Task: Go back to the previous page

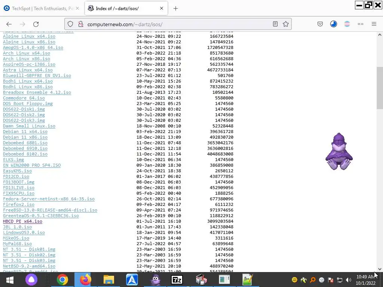Action: coord(9,24)
